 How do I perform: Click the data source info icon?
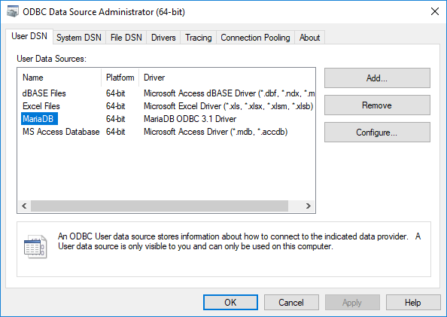35,247
